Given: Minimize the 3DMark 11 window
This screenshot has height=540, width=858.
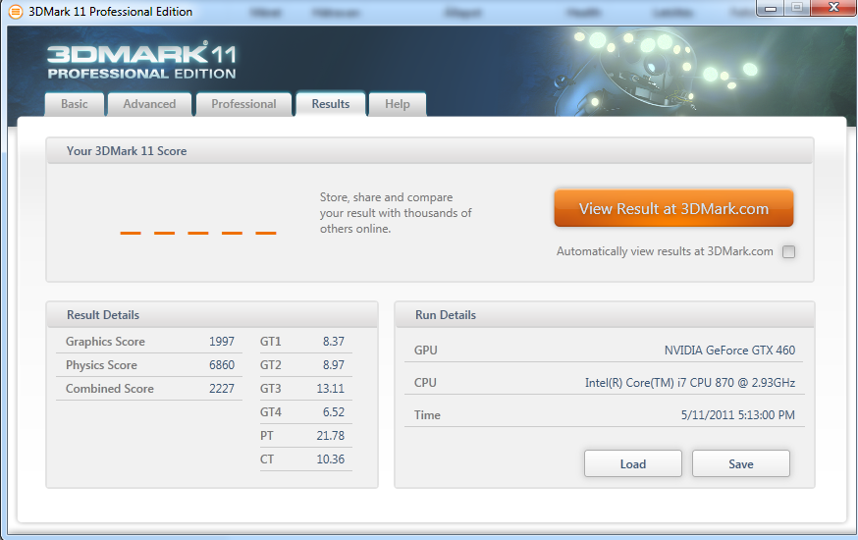Looking at the screenshot, I should 771,8.
